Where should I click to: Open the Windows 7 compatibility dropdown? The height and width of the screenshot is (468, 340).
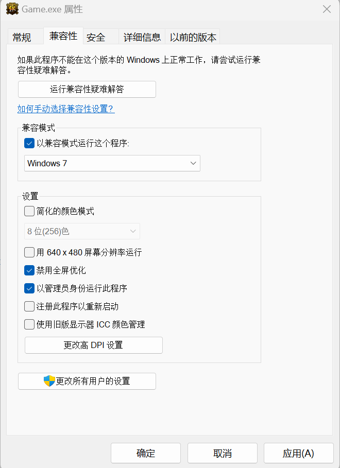point(112,163)
